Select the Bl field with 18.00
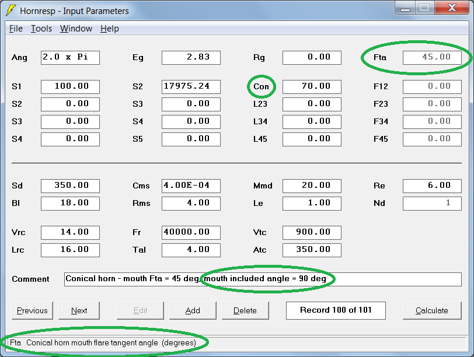 pos(70,203)
